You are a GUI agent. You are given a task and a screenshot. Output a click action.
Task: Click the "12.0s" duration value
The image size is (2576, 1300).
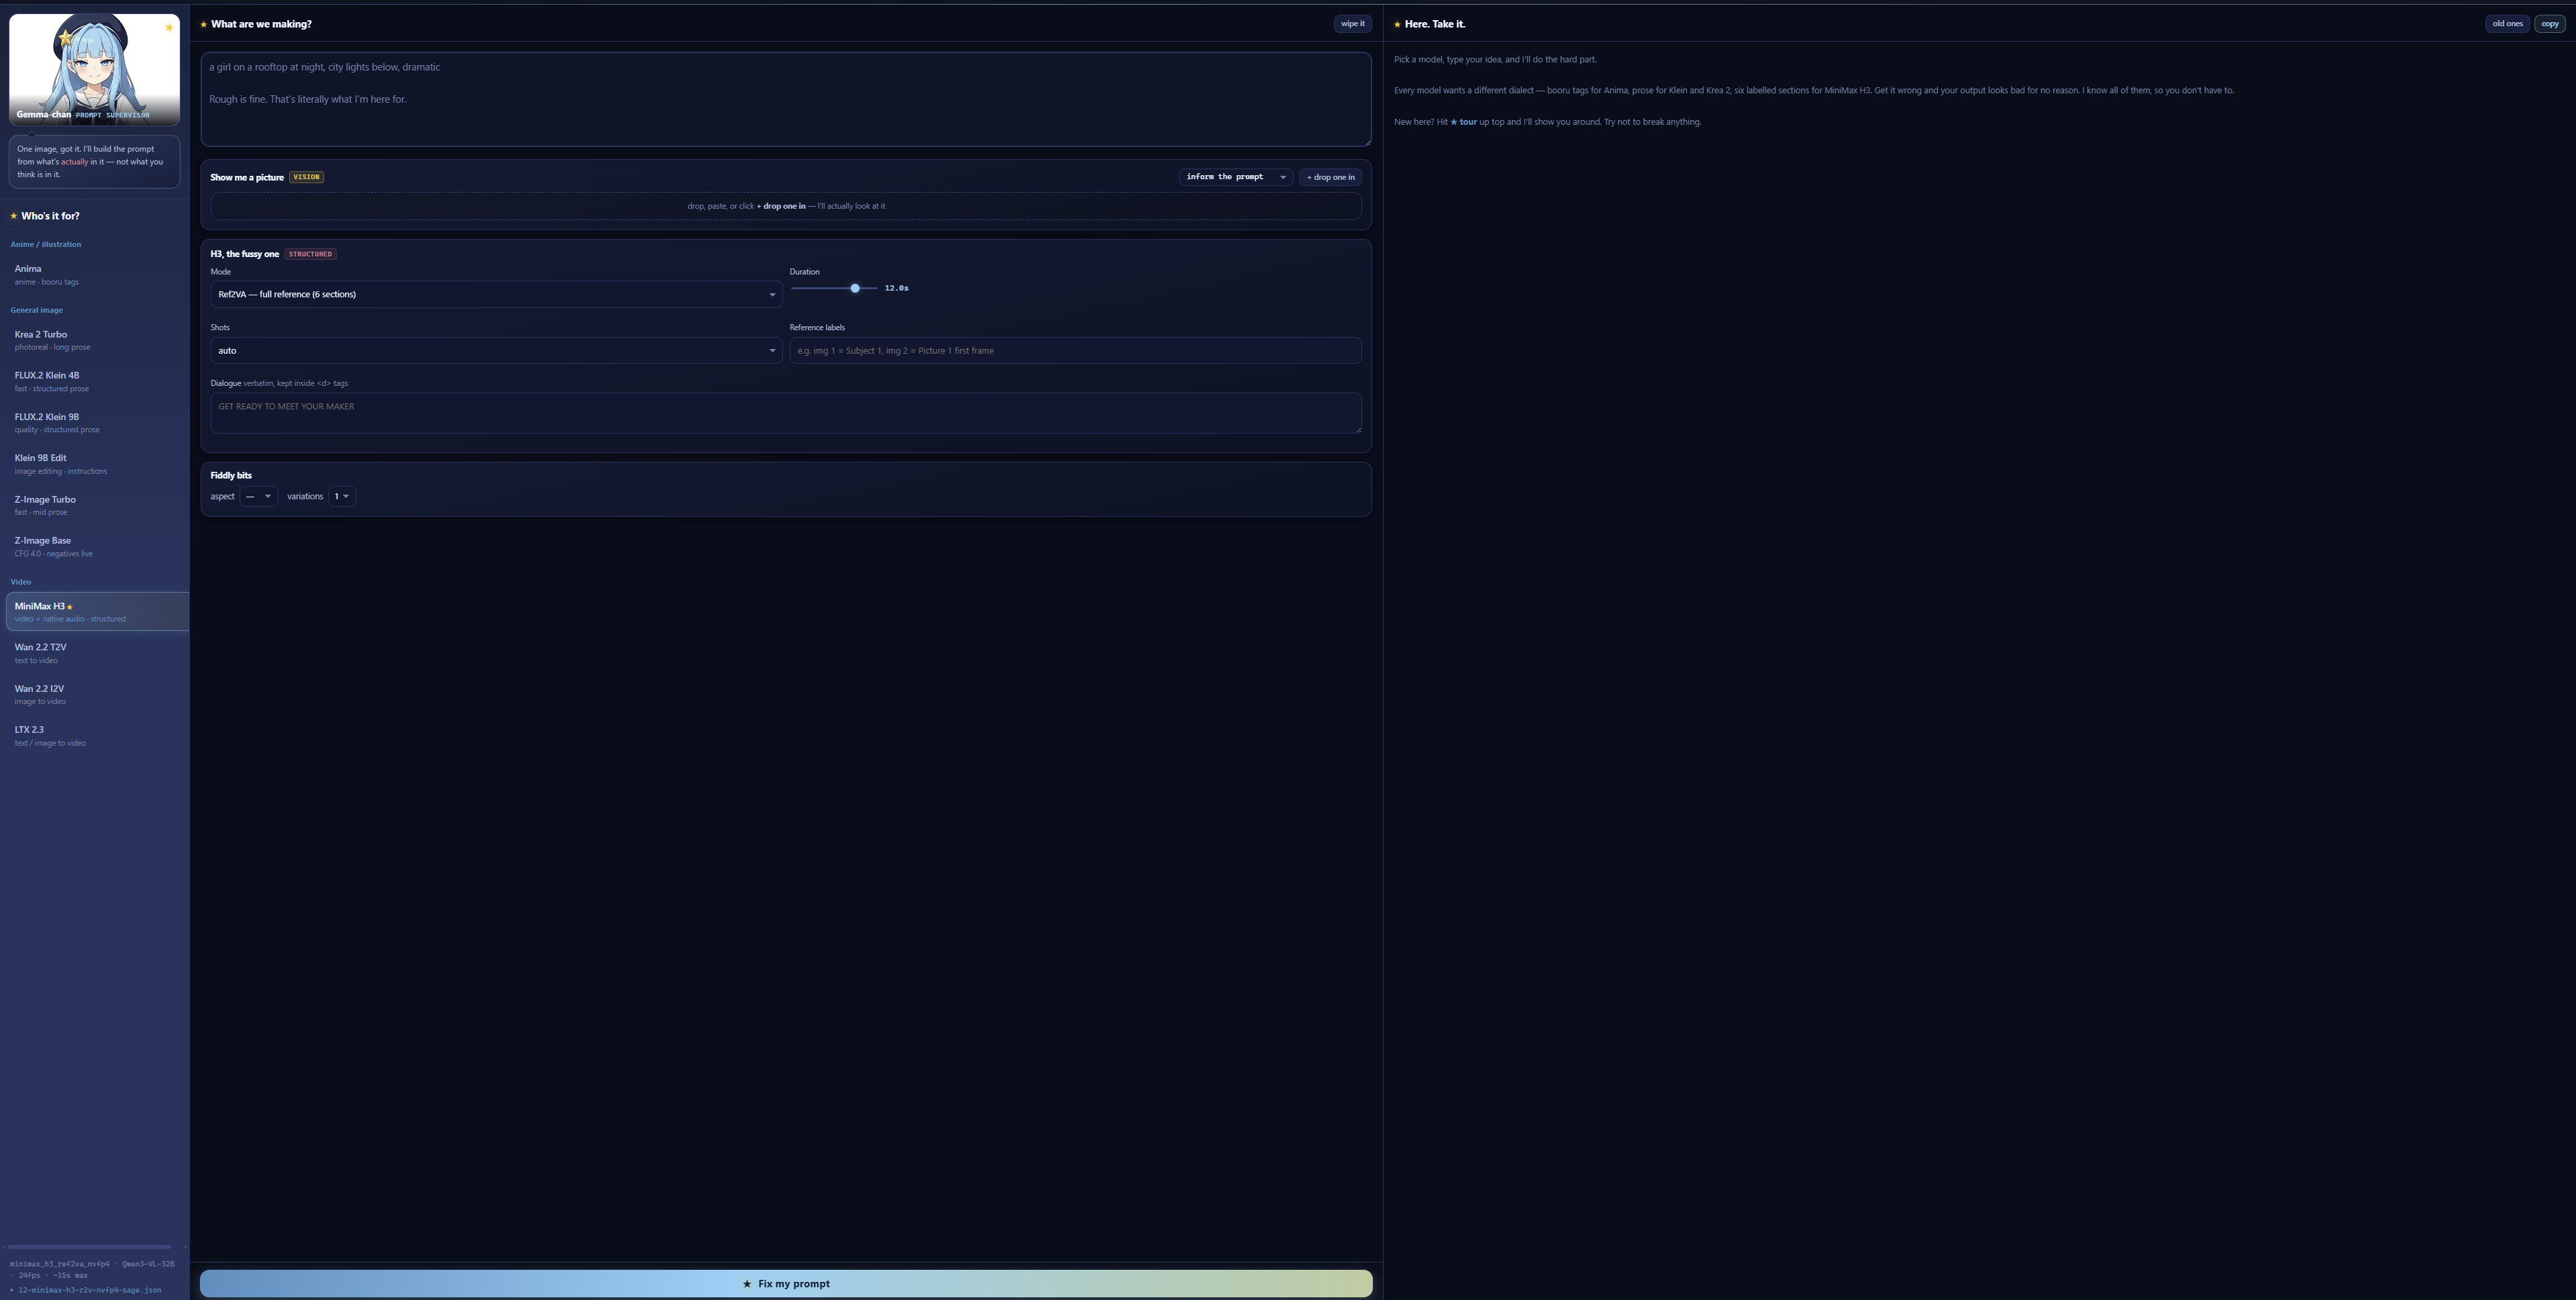(x=896, y=288)
